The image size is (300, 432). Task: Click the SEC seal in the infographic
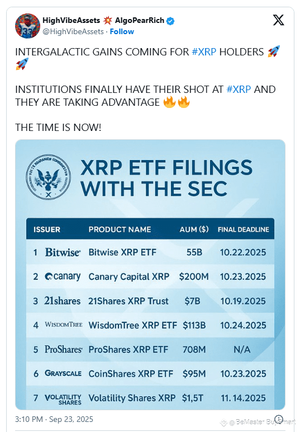click(x=48, y=177)
